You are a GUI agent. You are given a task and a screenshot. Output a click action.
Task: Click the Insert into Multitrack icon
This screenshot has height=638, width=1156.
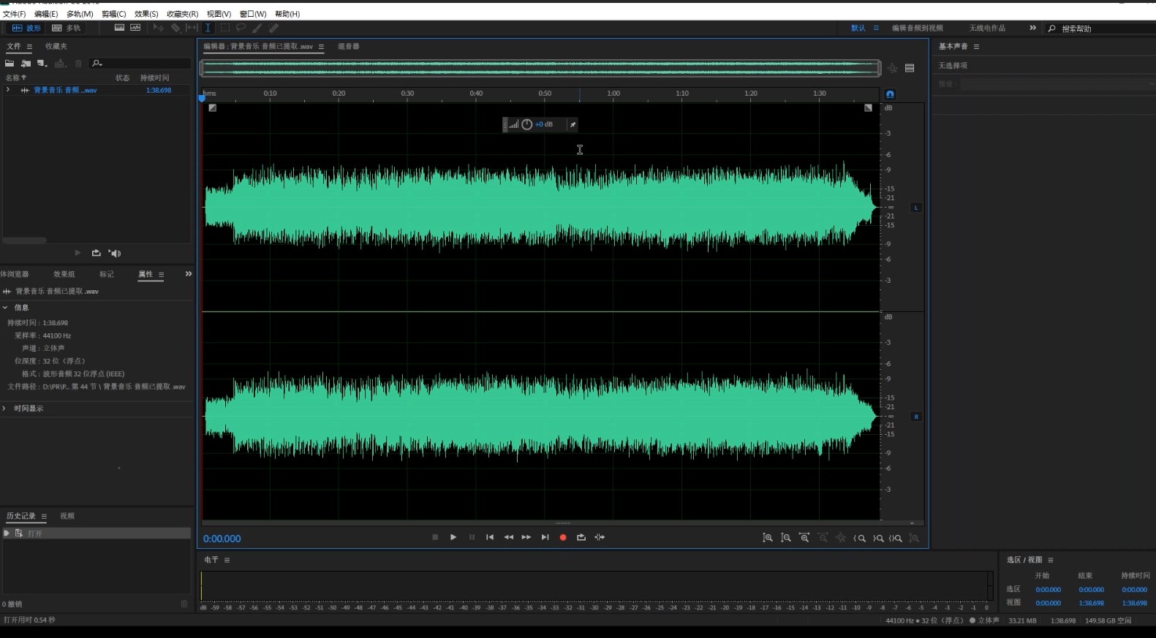61,64
